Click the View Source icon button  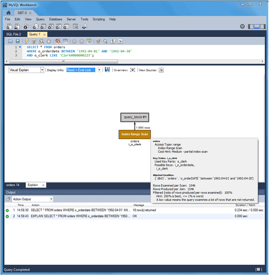point(161,70)
